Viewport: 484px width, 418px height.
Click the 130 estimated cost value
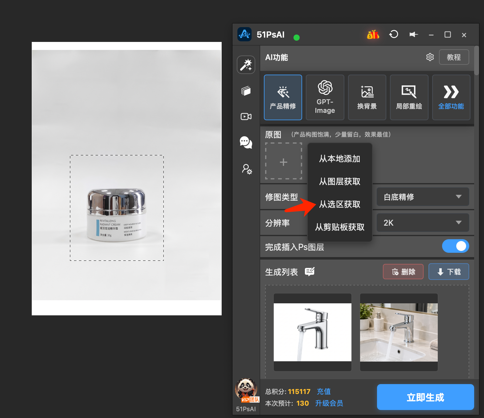coord(302,403)
